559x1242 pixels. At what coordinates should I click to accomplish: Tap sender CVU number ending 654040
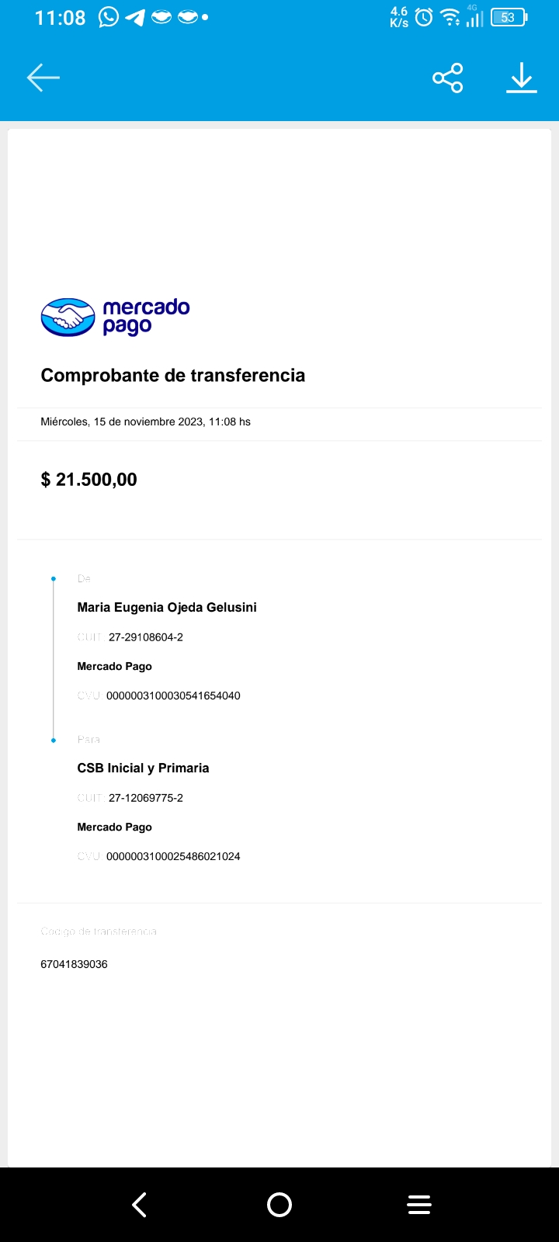[x=173, y=696]
